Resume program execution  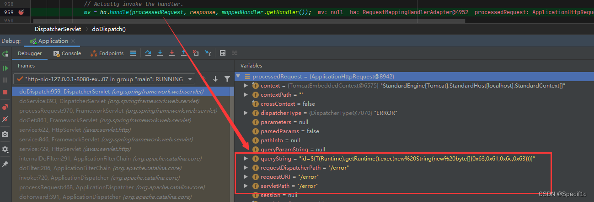5,68
